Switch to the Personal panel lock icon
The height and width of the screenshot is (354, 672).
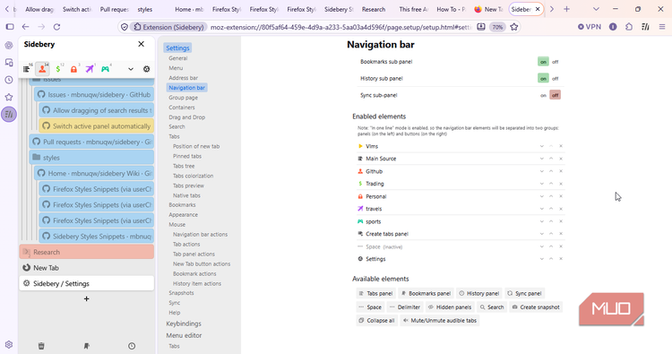tap(73, 69)
